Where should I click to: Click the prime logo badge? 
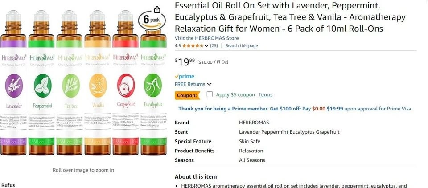185,76
